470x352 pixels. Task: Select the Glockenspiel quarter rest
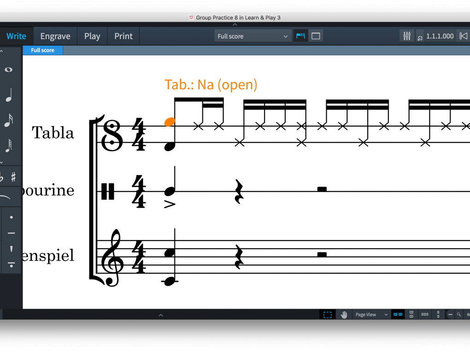point(239,257)
